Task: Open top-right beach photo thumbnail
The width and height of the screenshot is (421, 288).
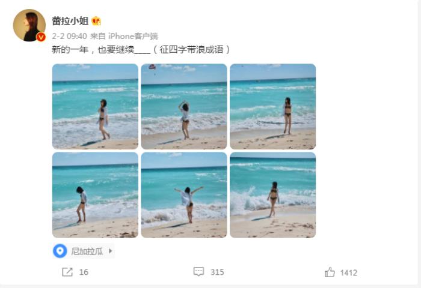Action: [x=273, y=106]
